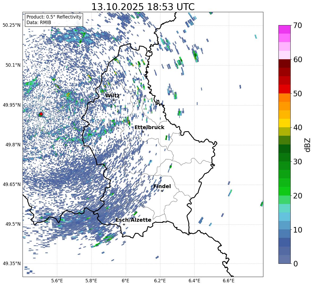
Task: Click 'Product: 0.5° Reflectivity' text
Action: [x=54, y=17]
